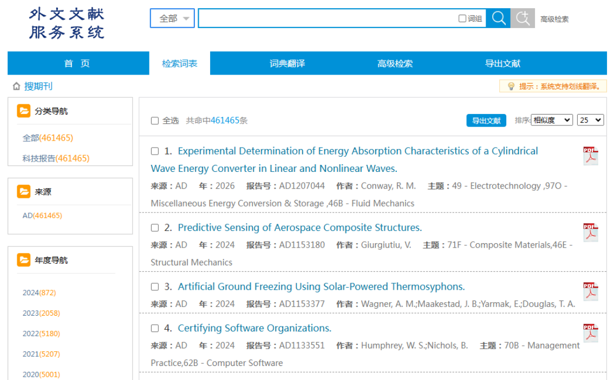Toggle the 词组 checkbox in search bar
614x380 pixels.
pos(462,18)
